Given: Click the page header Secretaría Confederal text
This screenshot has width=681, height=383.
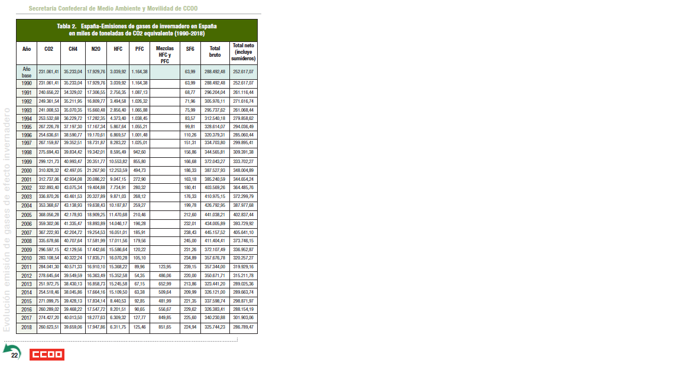Looking at the screenshot, I should (113, 8).
